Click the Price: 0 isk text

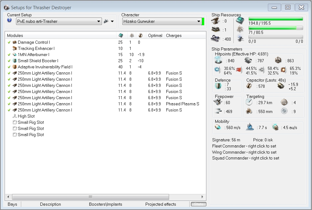pos(263,140)
